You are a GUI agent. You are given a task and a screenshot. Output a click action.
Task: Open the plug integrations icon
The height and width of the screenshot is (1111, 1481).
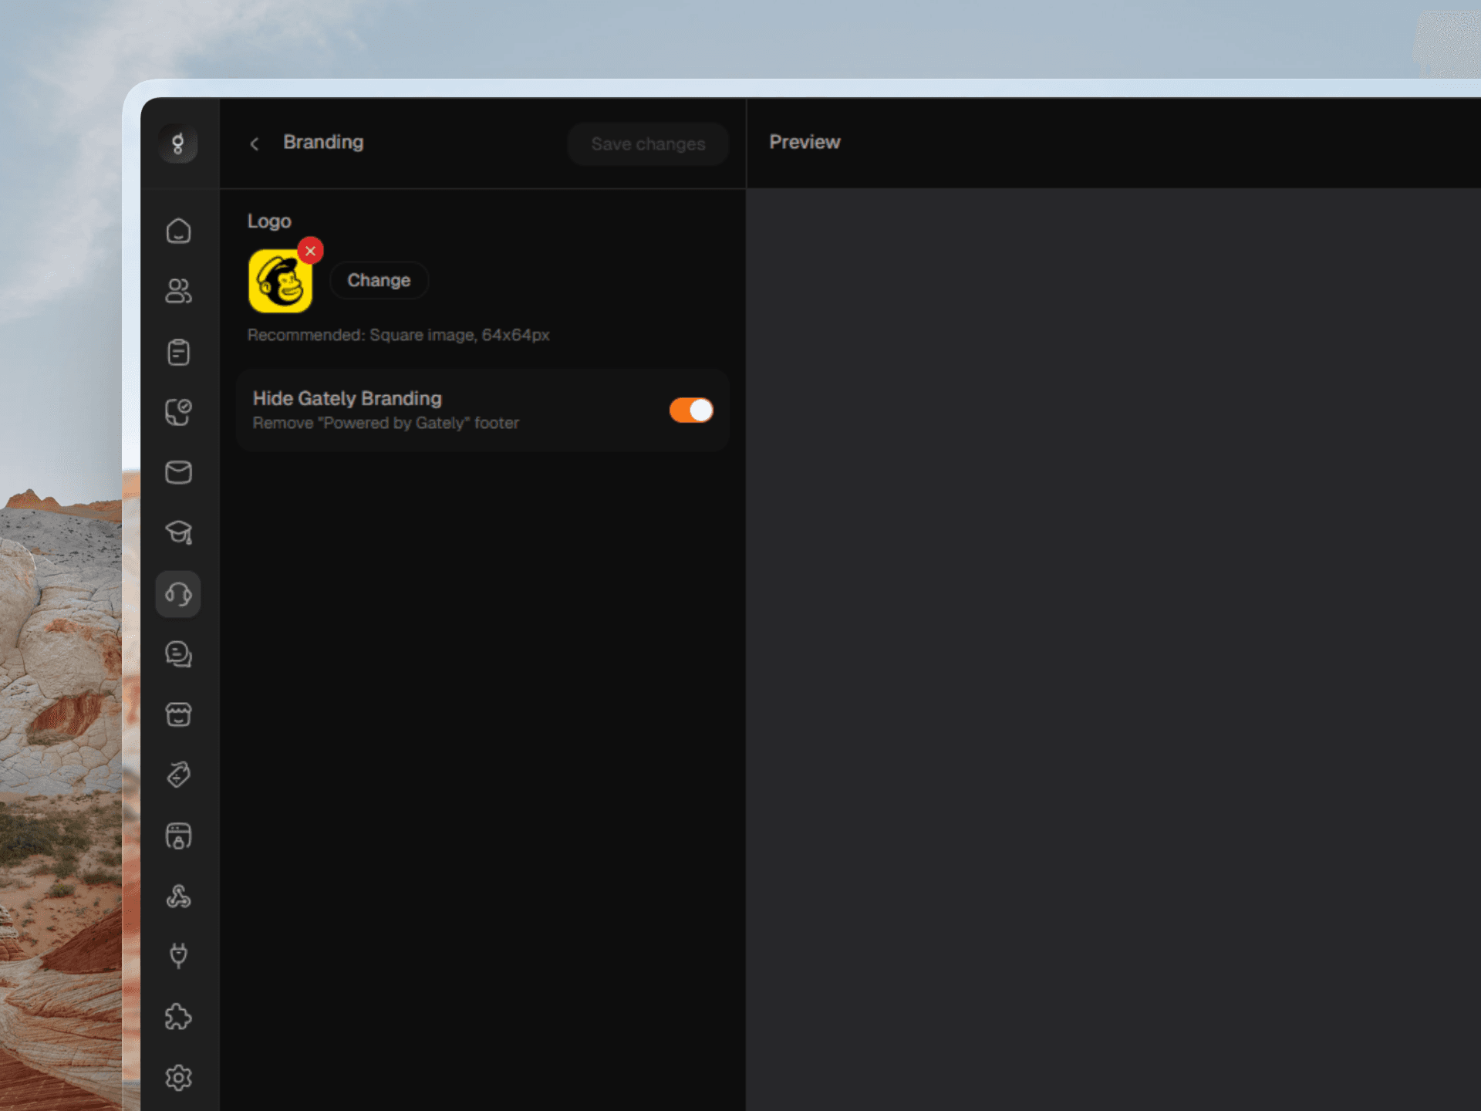tap(178, 956)
